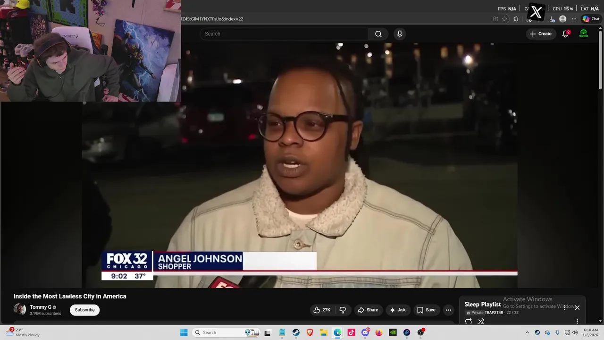Dislike the video with thumbs down
Screen dimensions: 604x340
(x=343, y=310)
